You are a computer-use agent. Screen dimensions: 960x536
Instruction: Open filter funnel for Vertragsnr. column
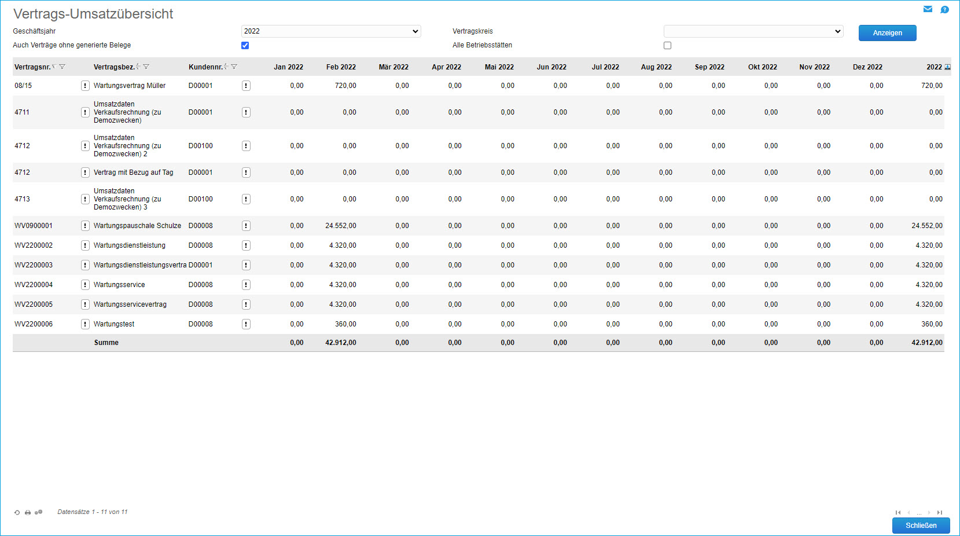[x=62, y=67]
